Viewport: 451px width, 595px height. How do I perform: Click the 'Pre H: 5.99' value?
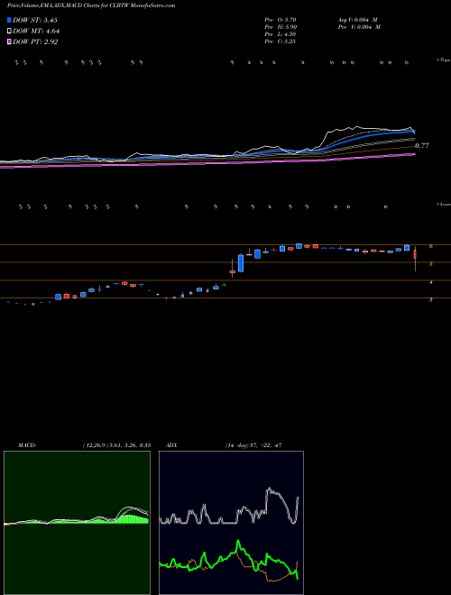pyautogui.click(x=281, y=27)
